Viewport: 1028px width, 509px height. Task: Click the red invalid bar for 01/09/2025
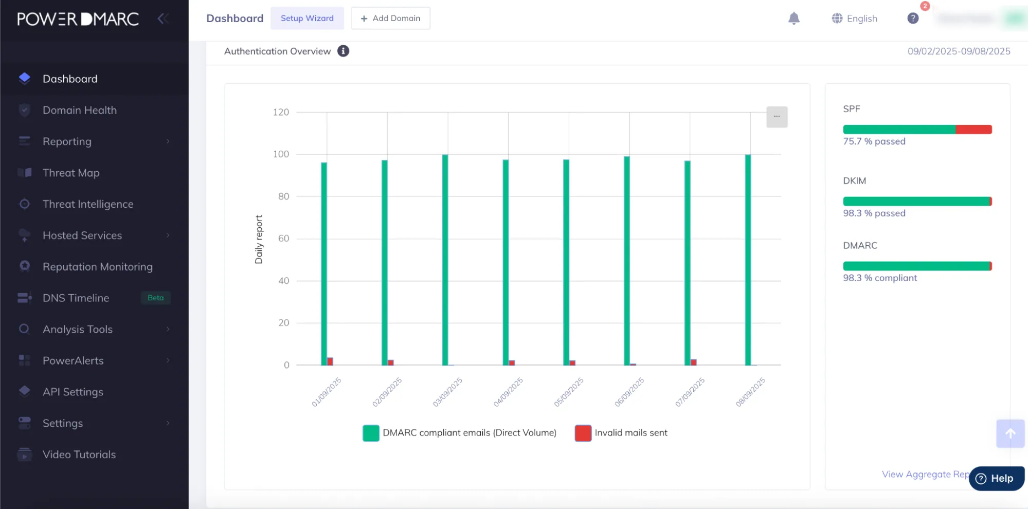(x=330, y=361)
